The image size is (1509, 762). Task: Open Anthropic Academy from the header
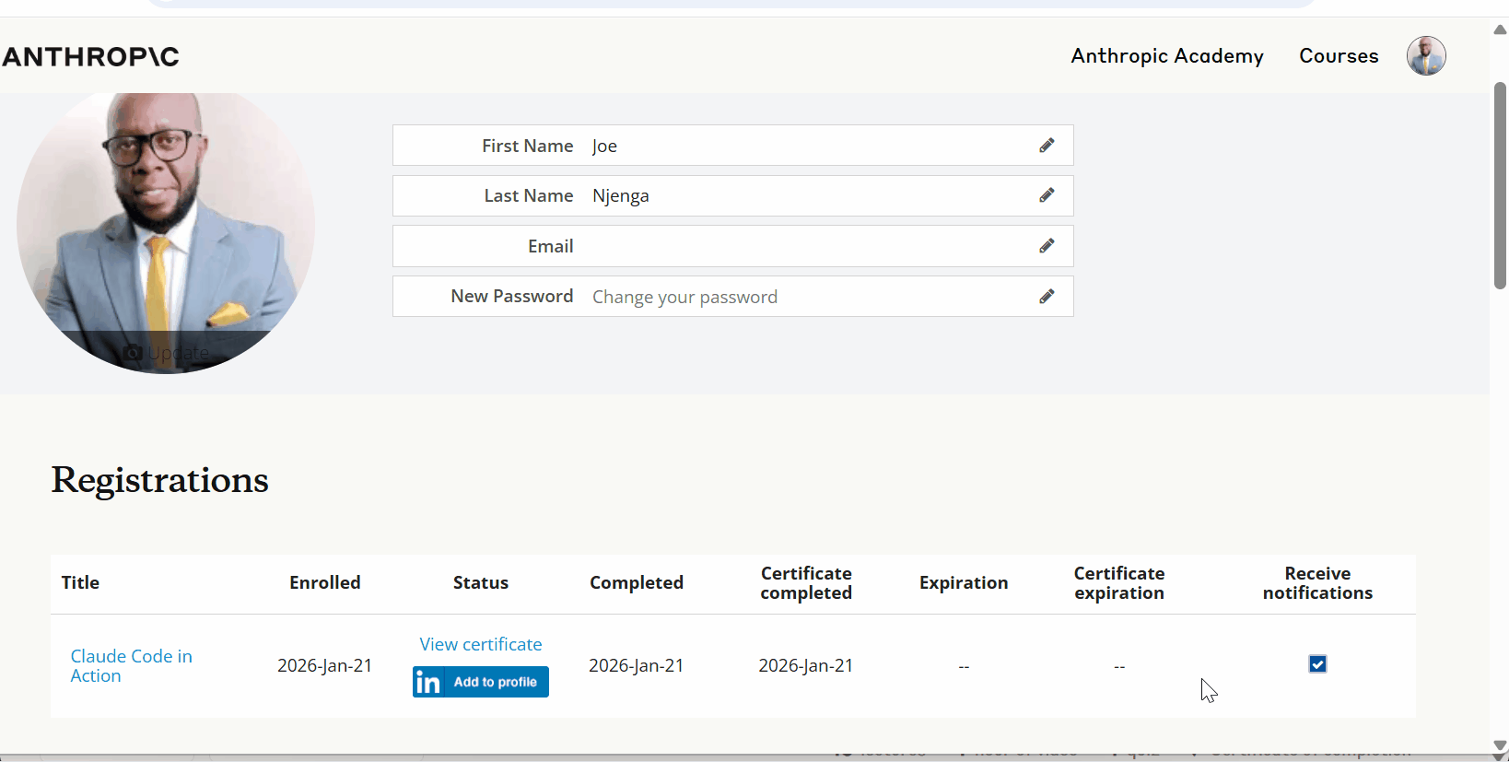[1167, 55]
